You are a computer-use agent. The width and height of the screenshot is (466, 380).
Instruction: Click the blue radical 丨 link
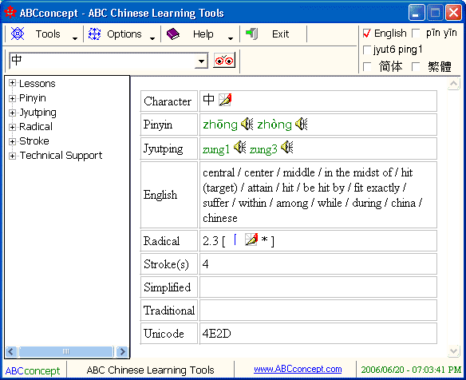click(235, 239)
